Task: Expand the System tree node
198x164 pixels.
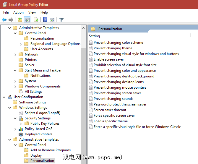Action: (x=15, y=81)
